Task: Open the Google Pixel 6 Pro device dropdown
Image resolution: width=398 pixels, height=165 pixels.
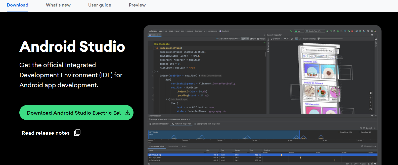Action: pos(315,31)
